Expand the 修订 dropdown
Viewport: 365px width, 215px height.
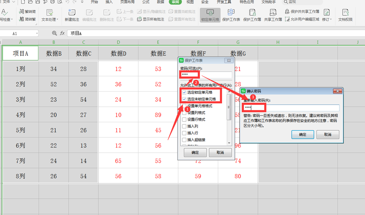click(x=331, y=19)
